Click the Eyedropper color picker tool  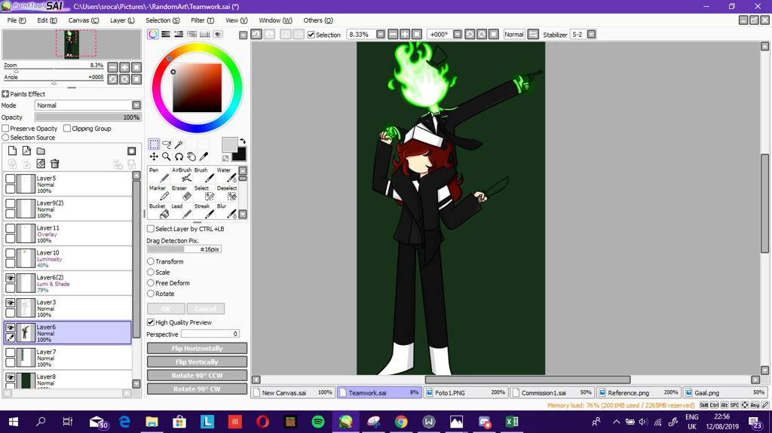[x=204, y=157]
